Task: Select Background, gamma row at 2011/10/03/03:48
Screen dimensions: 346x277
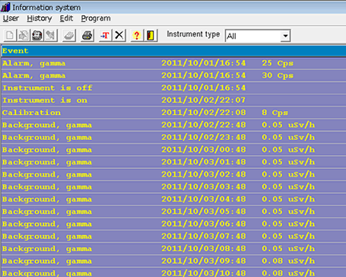Action: (173, 186)
